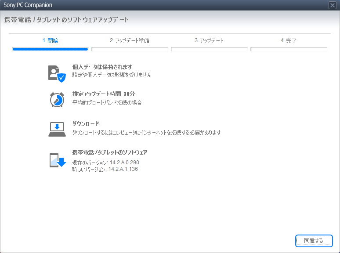Click the page title 携帯電話 / タブレットのソフトウェアアップデート
340x253 pixels.
(66, 20)
